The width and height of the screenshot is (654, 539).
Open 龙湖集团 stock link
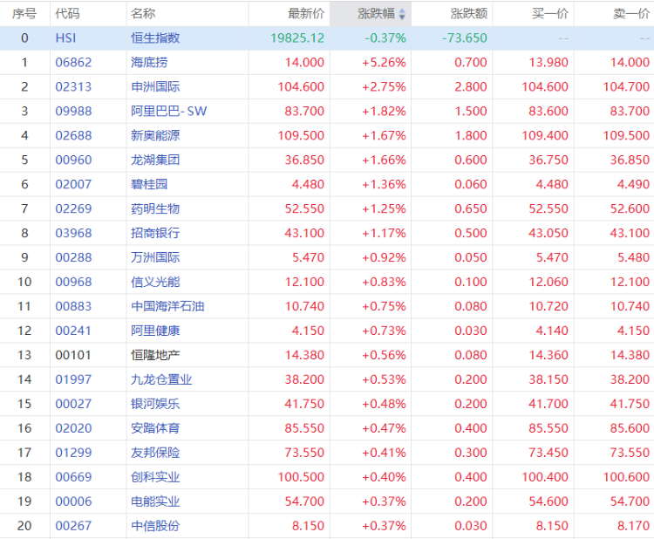click(155, 160)
